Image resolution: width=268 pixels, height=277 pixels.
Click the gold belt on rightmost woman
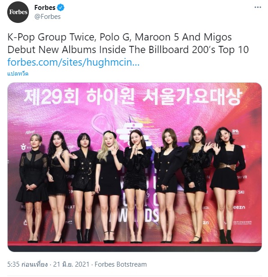(x=227, y=166)
